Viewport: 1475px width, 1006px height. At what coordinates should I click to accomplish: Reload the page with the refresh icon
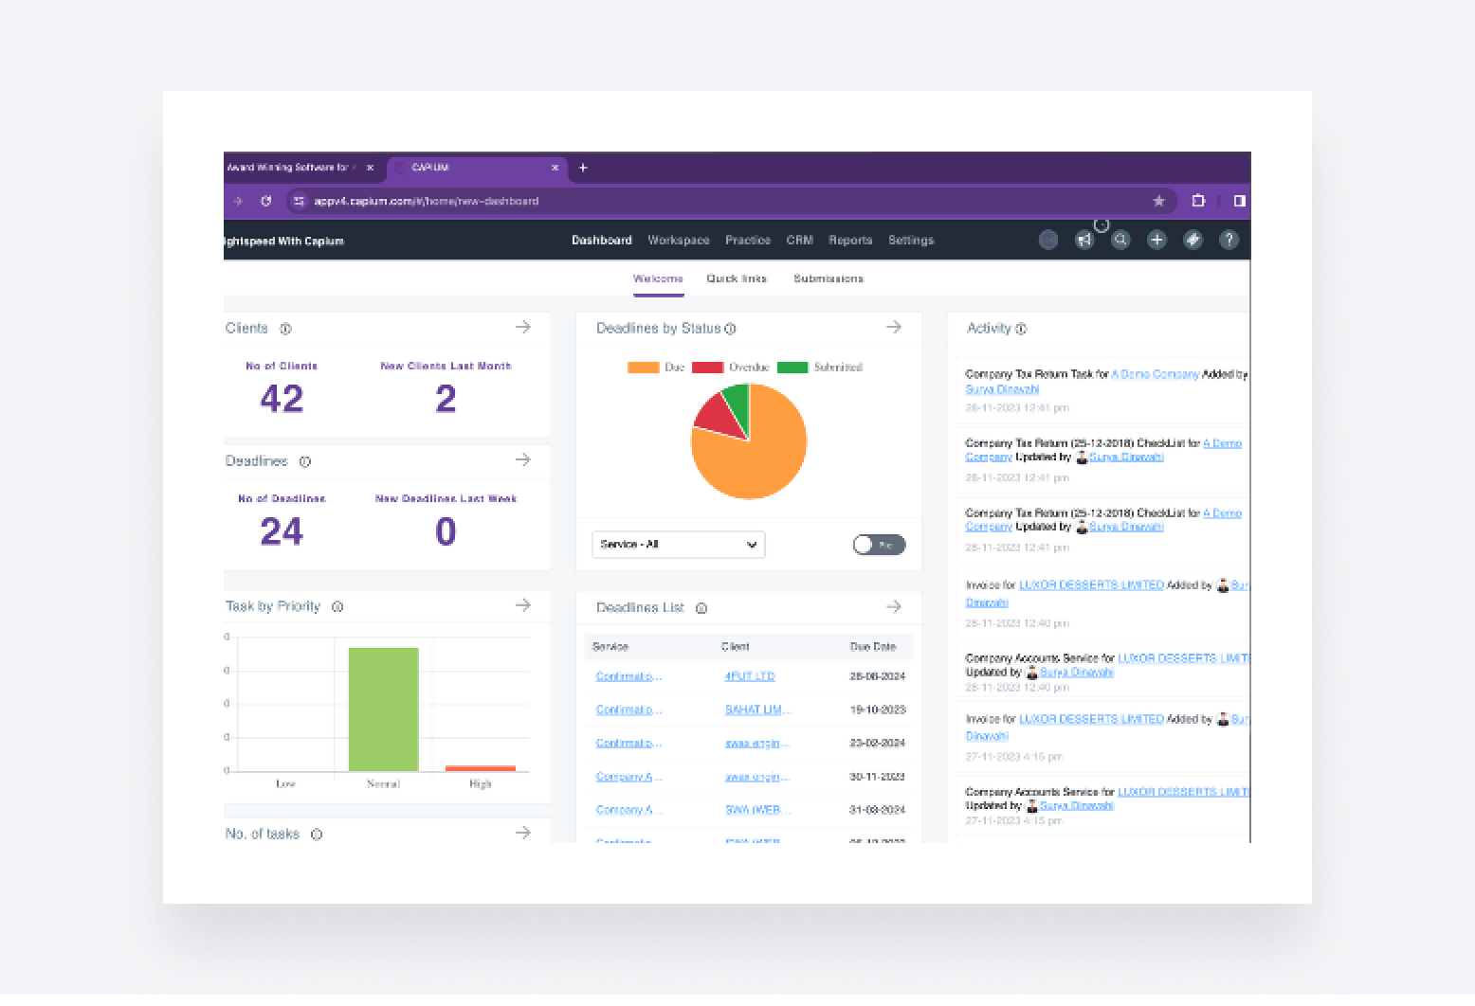(x=266, y=201)
